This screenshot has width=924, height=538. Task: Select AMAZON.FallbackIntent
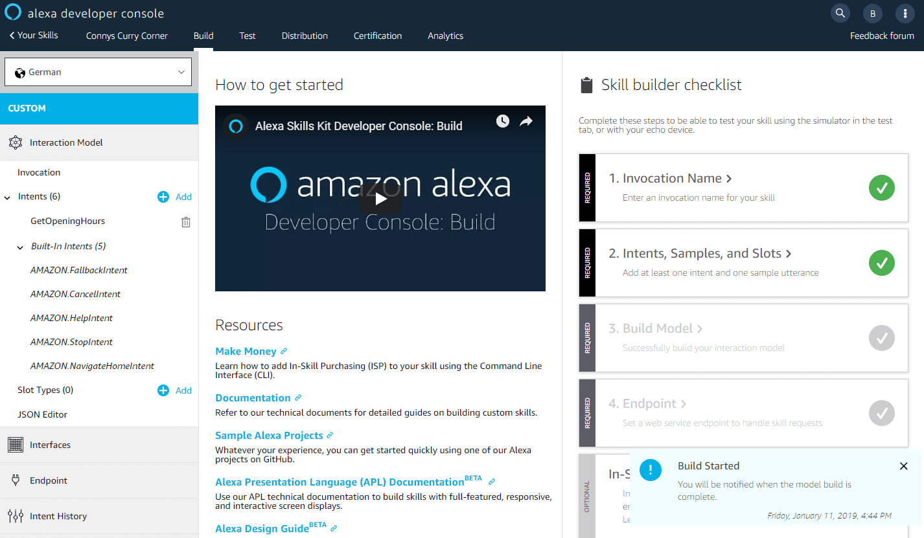point(79,270)
